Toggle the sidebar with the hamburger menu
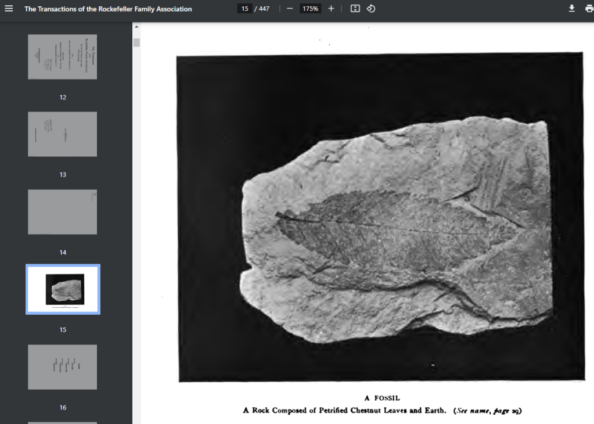Viewport: 594px width, 424px height. (x=9, y=9)
